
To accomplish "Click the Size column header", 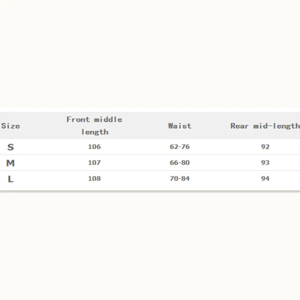I will [x=10, y=126].
